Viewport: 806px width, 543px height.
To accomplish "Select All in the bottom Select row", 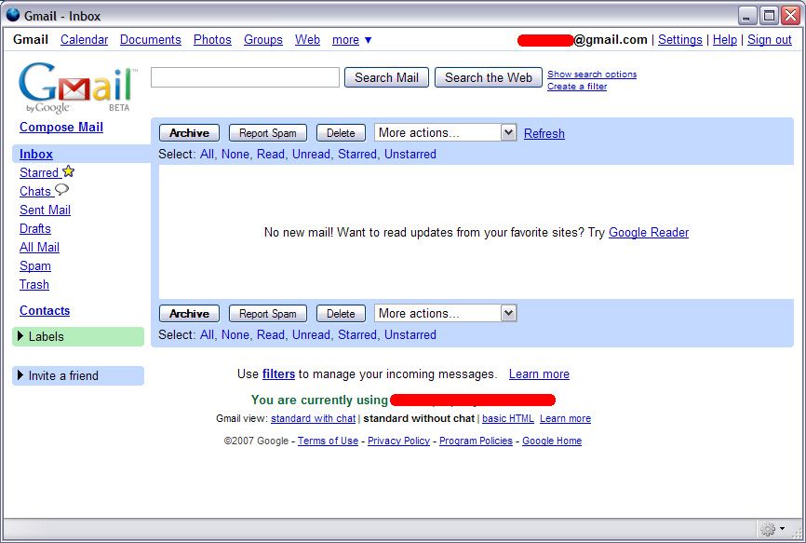I will (208, 334).
